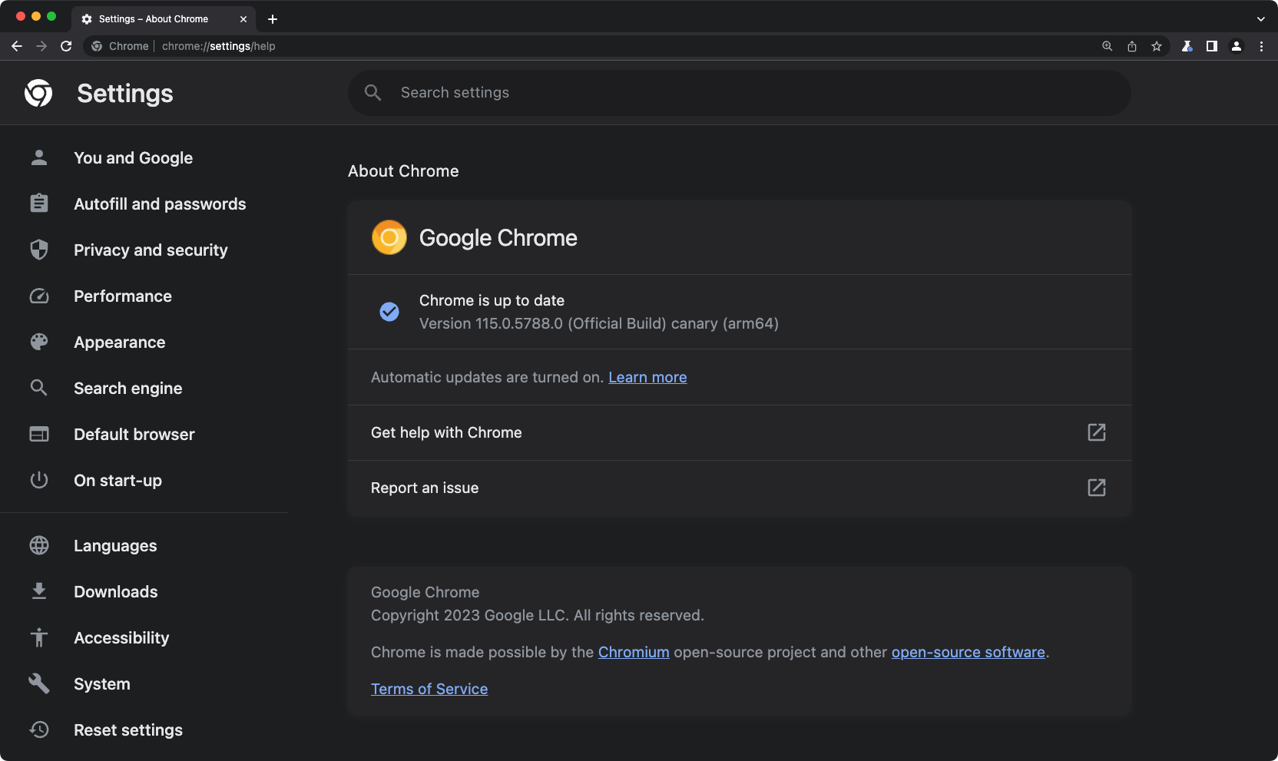Image resolution: width=1278 pixels, height=761 pixels.
Task: Click the magnifier icon beside Search engine
Action: [39, 388]
